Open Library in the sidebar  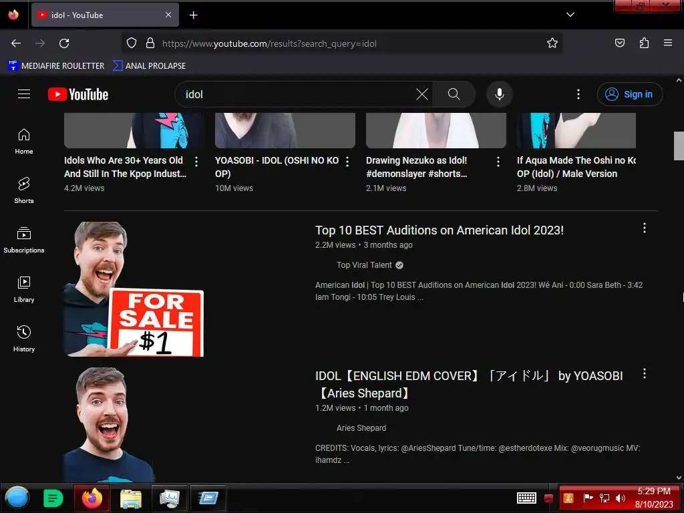pos(24,289)
